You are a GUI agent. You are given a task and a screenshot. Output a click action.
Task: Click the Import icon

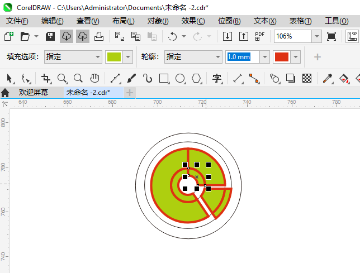click(228, 36)
